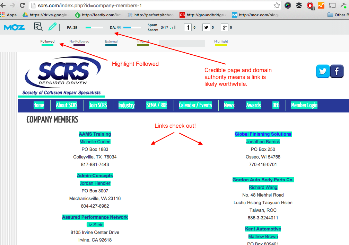Click the browser back arrow

click(x=3, y=5)
